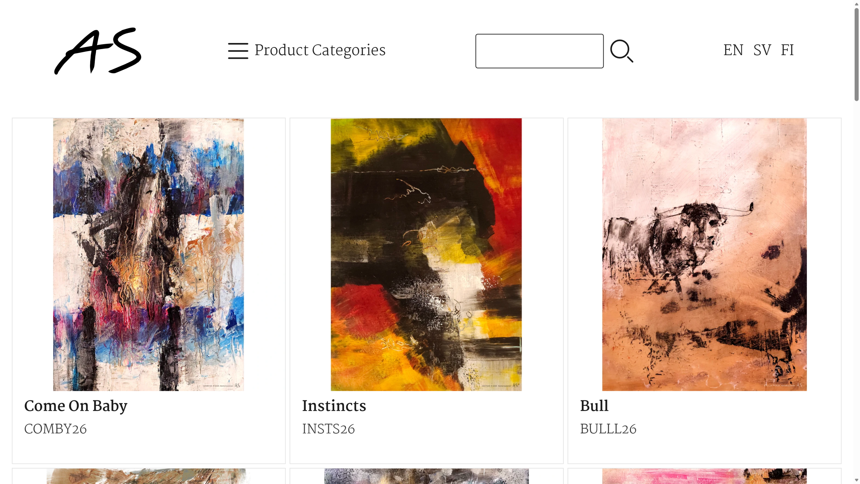Click the Bull title link
This screenshot has height=484, width=860.
[x=594, y=406]
